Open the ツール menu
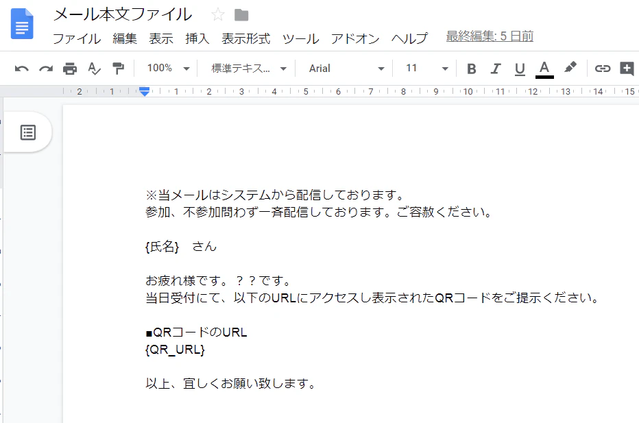 click(x=301, y=38)
